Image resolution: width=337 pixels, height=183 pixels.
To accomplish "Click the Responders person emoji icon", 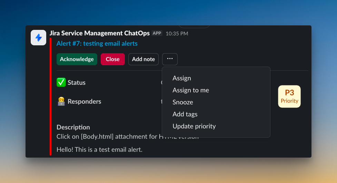I will 61,101.
